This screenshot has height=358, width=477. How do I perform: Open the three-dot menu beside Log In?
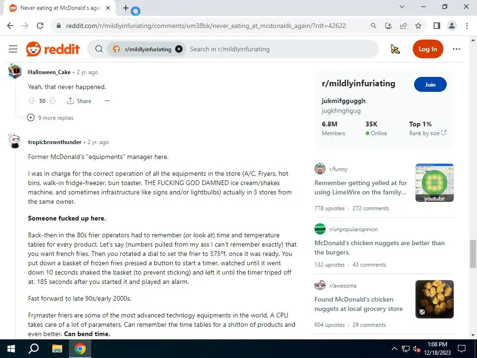point(457,49)
